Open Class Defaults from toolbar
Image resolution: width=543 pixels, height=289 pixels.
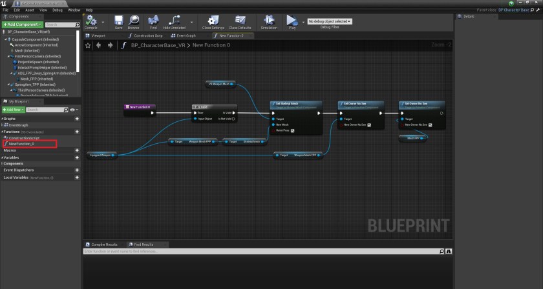[240, 21]
